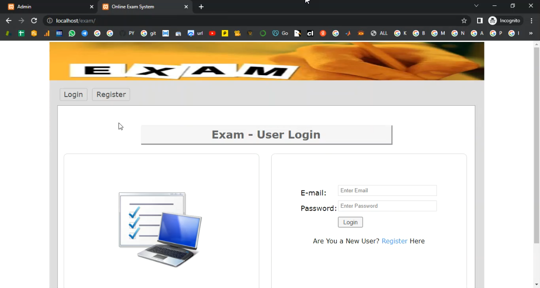Open the Google Analytics bar-chart bookmark
This screenshot has height=288, width=540.
(x=46, y=33)
